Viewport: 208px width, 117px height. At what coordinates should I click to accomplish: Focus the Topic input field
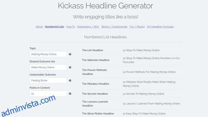(48, 54)
